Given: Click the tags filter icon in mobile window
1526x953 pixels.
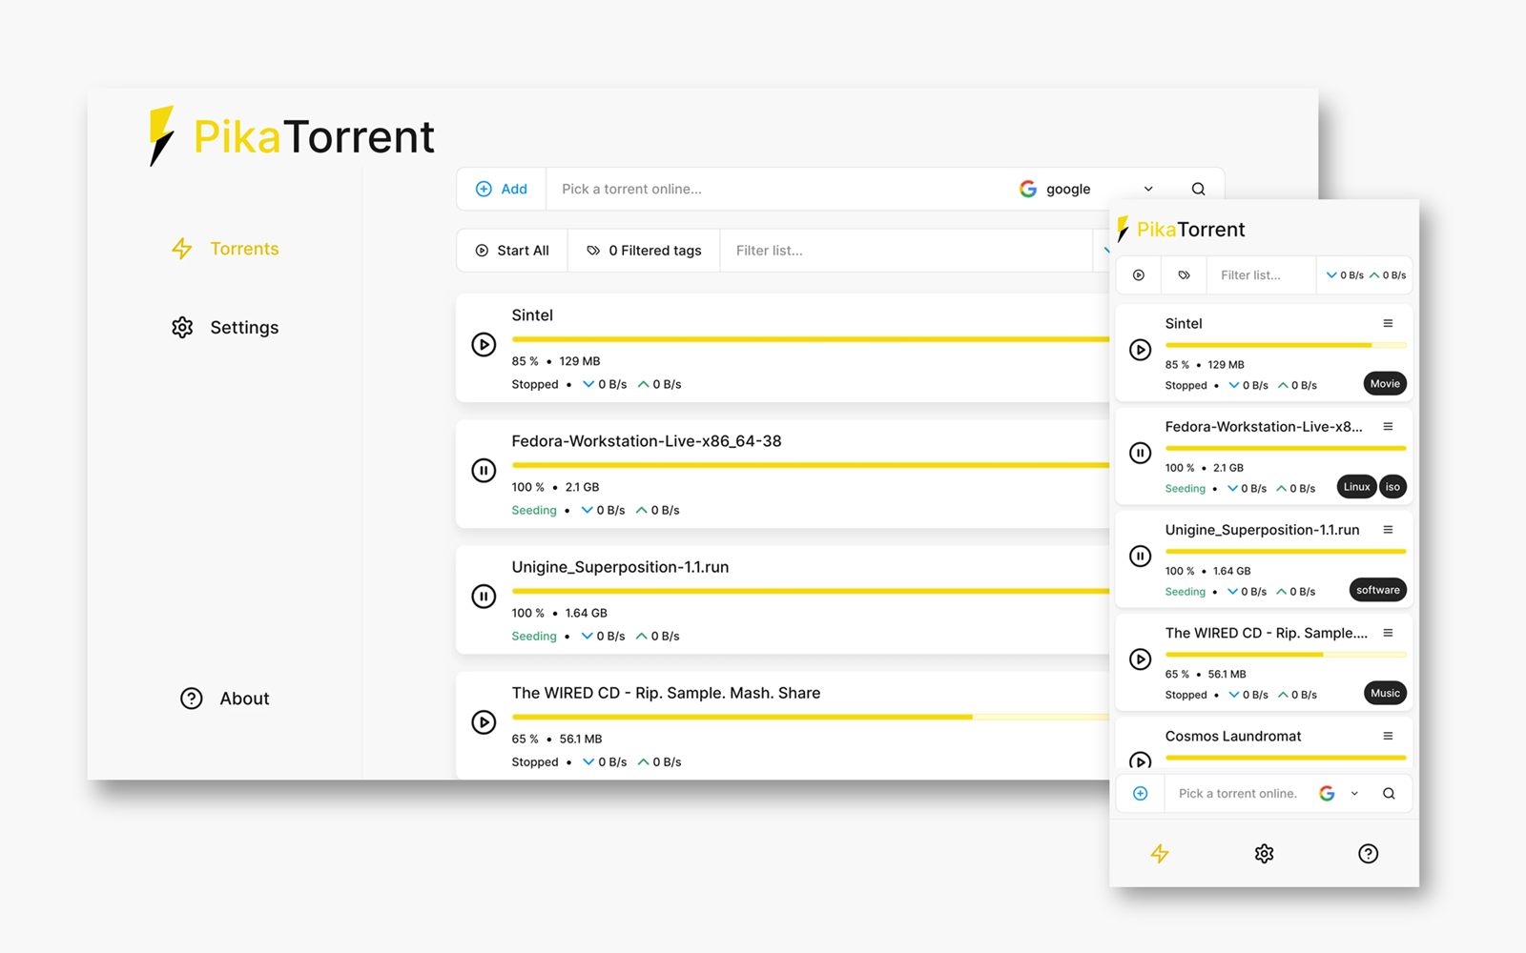Looking at the screenshot, I should 1184,275.
